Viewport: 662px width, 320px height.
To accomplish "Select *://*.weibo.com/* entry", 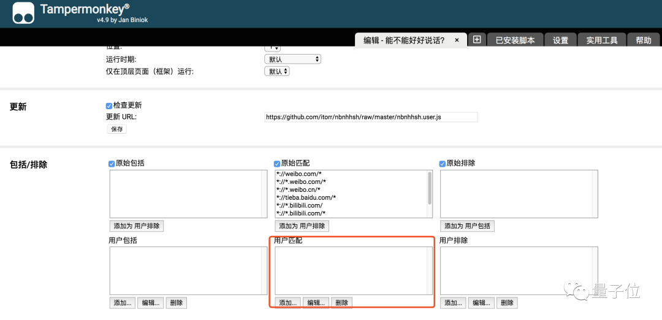I will [301, 181].
